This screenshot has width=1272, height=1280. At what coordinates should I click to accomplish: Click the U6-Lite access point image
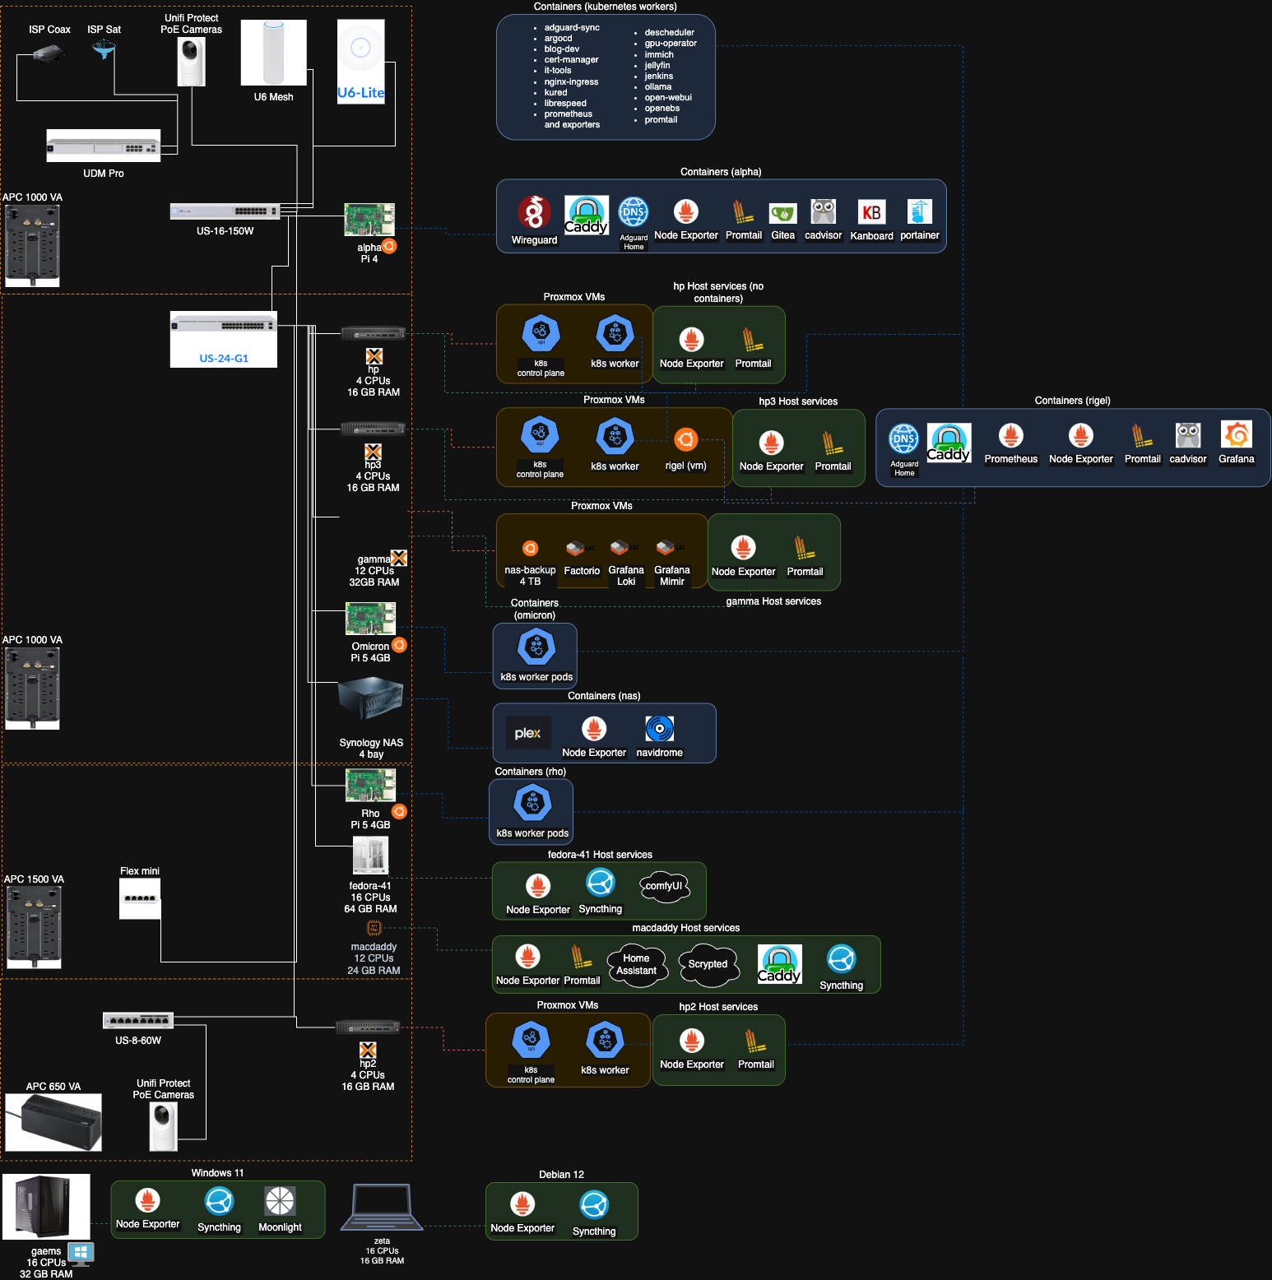(x=361, y=61)
